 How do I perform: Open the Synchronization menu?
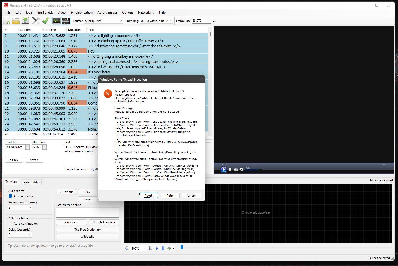click(x=81, y=12)
